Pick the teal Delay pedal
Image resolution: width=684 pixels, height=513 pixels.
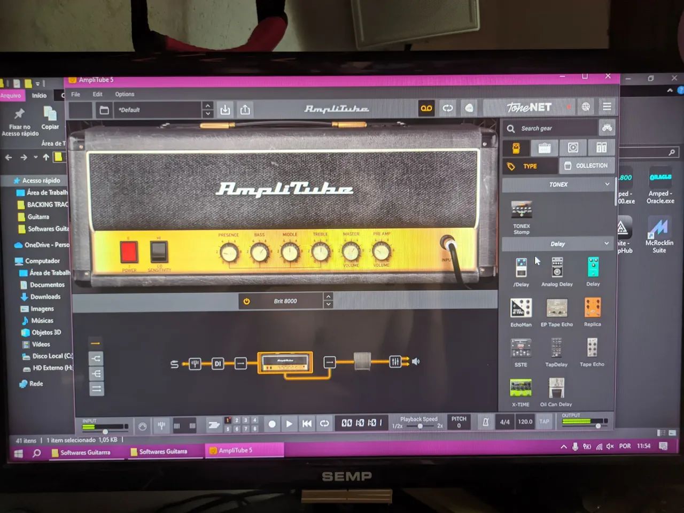[593, 268]
